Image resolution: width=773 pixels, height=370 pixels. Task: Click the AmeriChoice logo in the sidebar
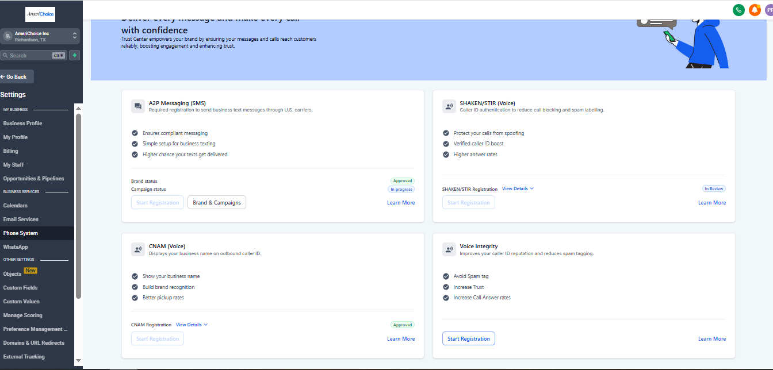40,14
